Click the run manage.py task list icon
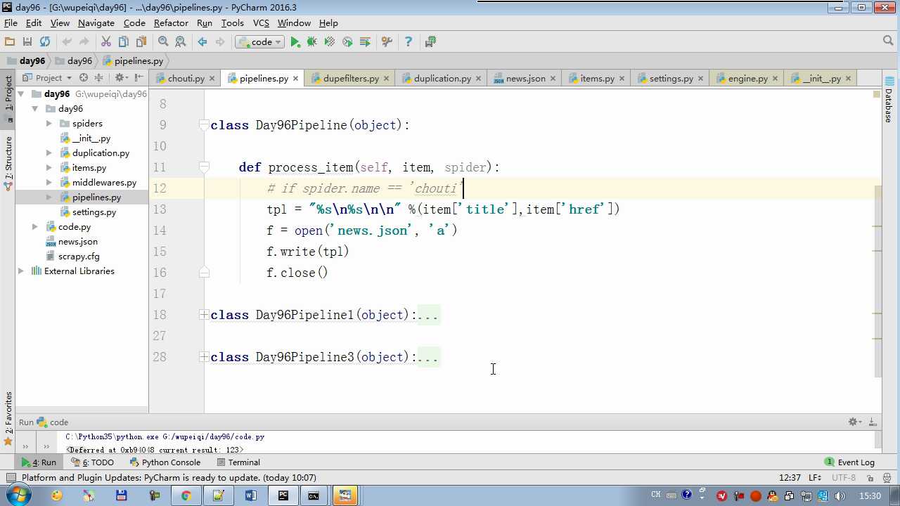 click(x=365, y=42)
